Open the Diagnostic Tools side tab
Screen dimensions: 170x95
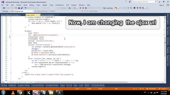click(168, 60)
